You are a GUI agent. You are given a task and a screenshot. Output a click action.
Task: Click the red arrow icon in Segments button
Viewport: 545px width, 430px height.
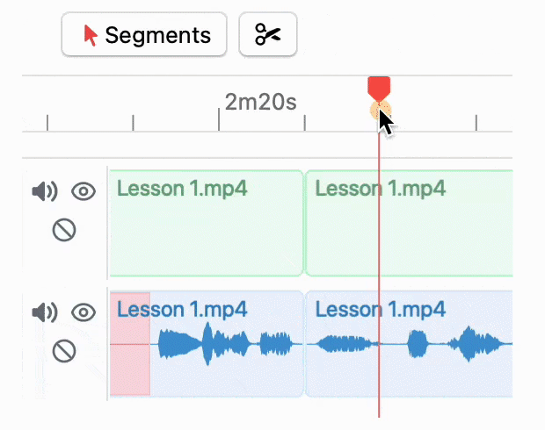coord(89,35)
